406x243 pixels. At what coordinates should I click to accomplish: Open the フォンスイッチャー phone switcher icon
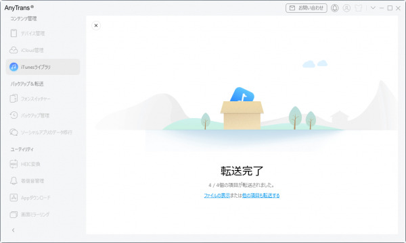[14, 99]
